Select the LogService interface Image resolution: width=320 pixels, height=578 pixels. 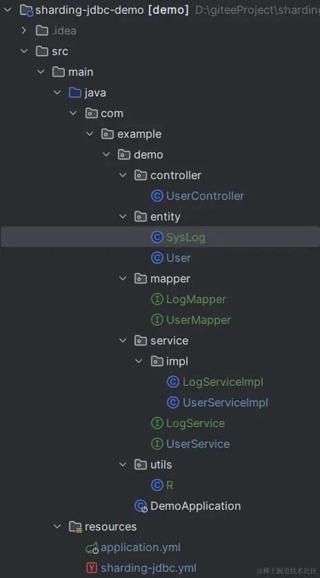tap(196, 423)
